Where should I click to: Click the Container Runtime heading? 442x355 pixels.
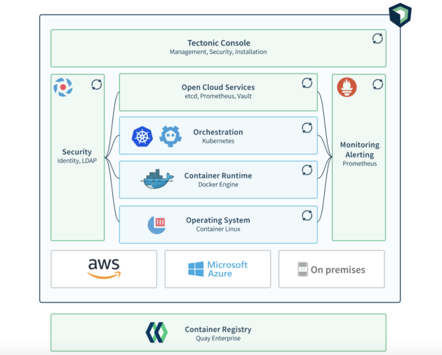tap(218, 175)
